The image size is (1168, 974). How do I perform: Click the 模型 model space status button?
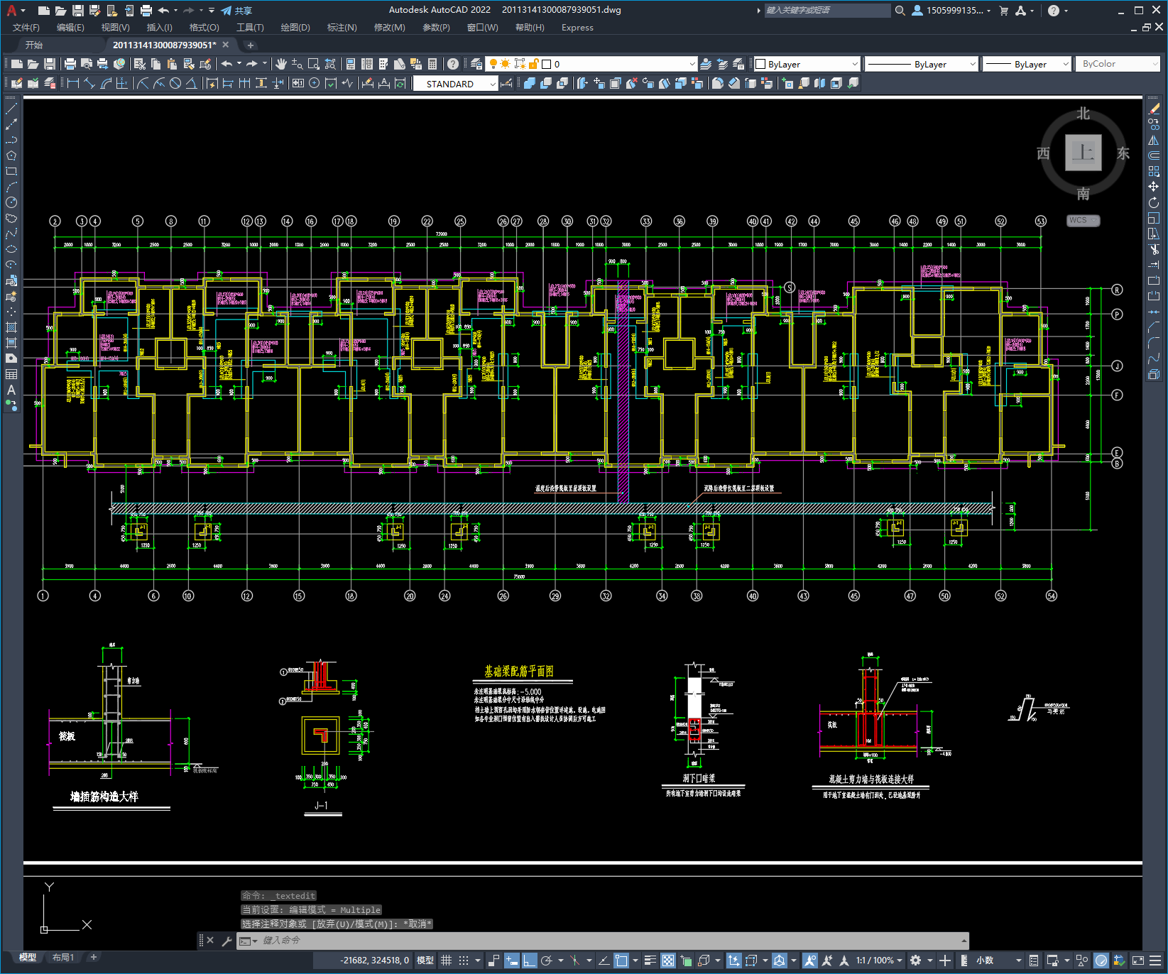click(425, 961)
